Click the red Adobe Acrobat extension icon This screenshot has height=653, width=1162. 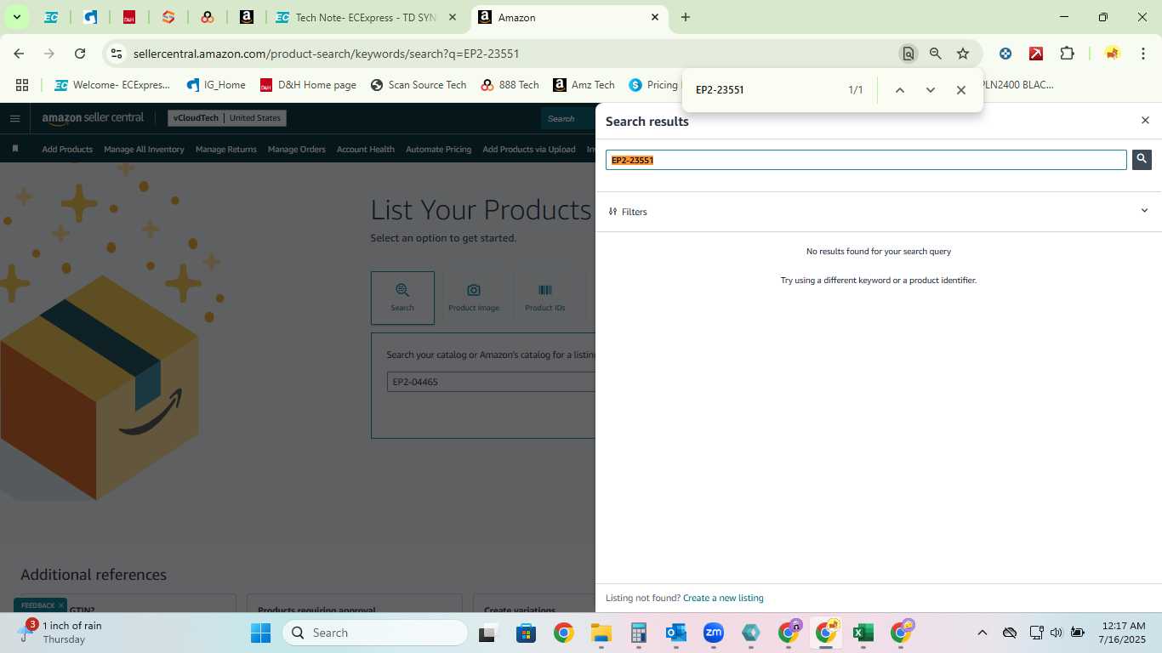1036,54
